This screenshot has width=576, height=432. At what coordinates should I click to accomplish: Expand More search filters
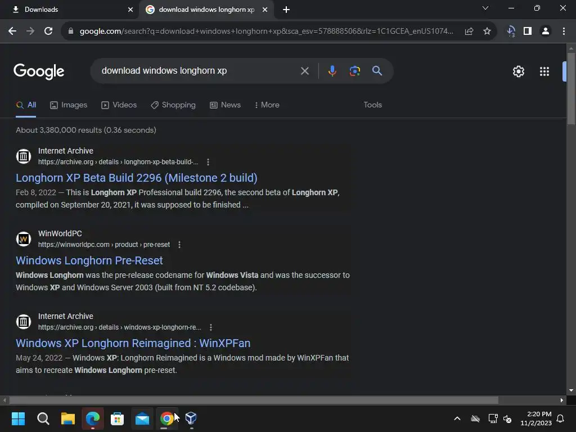click(267, 105)
